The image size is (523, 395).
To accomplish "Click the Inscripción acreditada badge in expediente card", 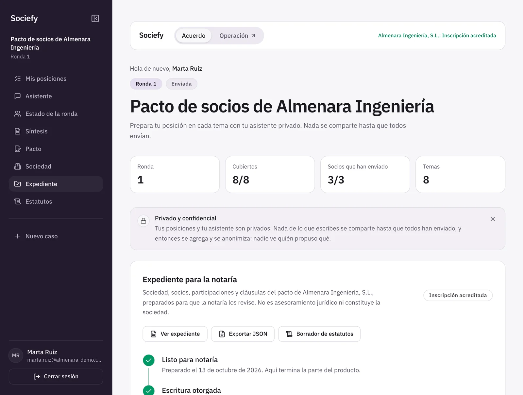I will (x=458, y=295).
